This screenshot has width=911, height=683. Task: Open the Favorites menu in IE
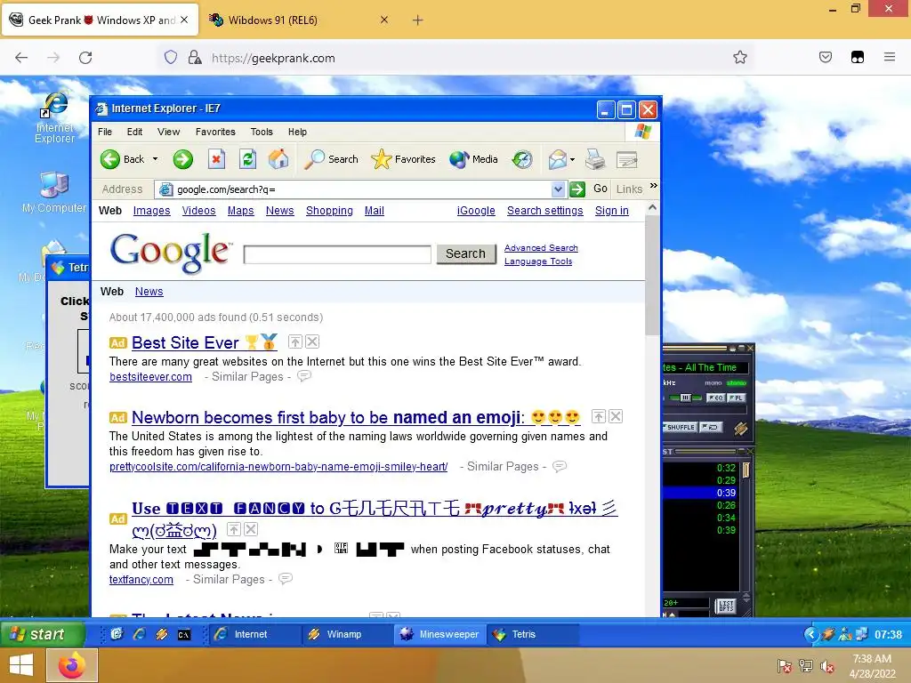click(x=215, y=132)
